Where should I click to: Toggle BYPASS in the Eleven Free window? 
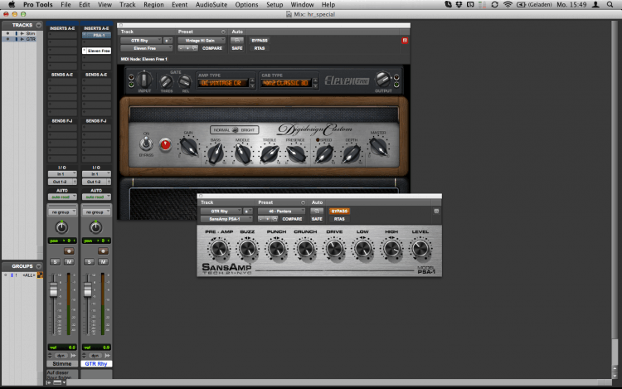tap(260, 41)
